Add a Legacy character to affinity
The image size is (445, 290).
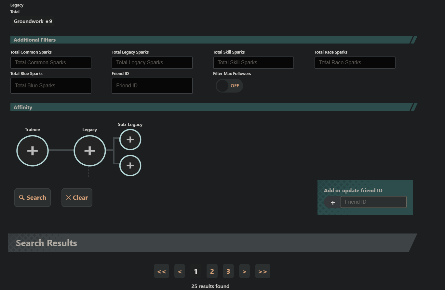click(90, 151)
